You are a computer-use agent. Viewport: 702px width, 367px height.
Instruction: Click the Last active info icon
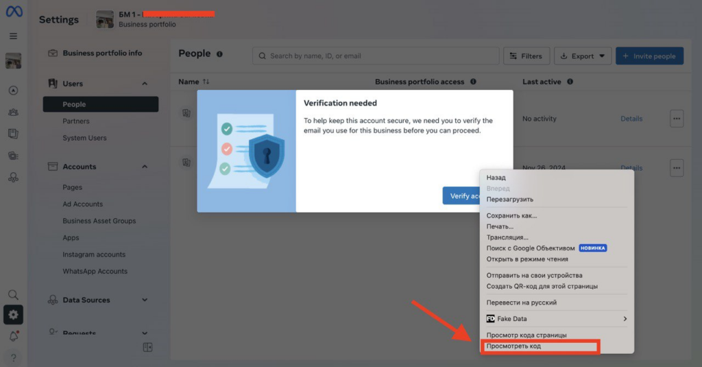coord(570,82)
